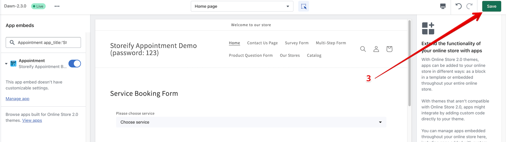Open the Survey Form menu item

click(297, 43)
